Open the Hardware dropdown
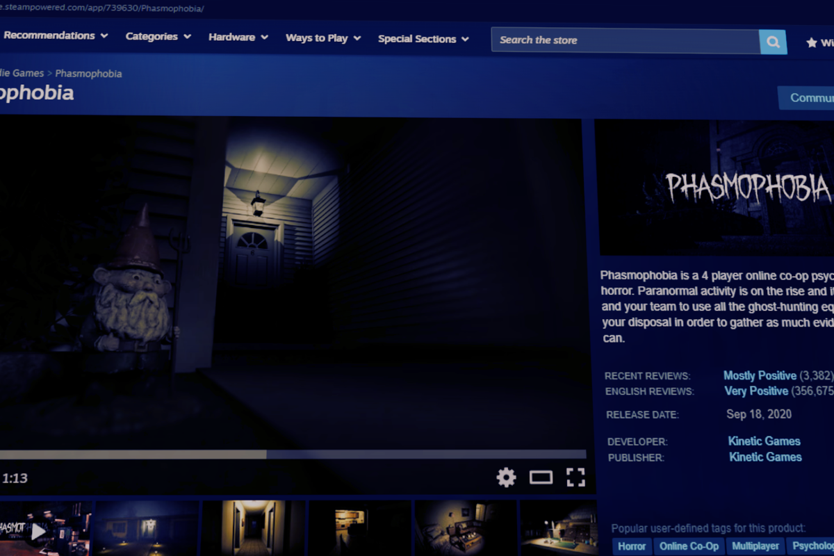 [238, 37]
